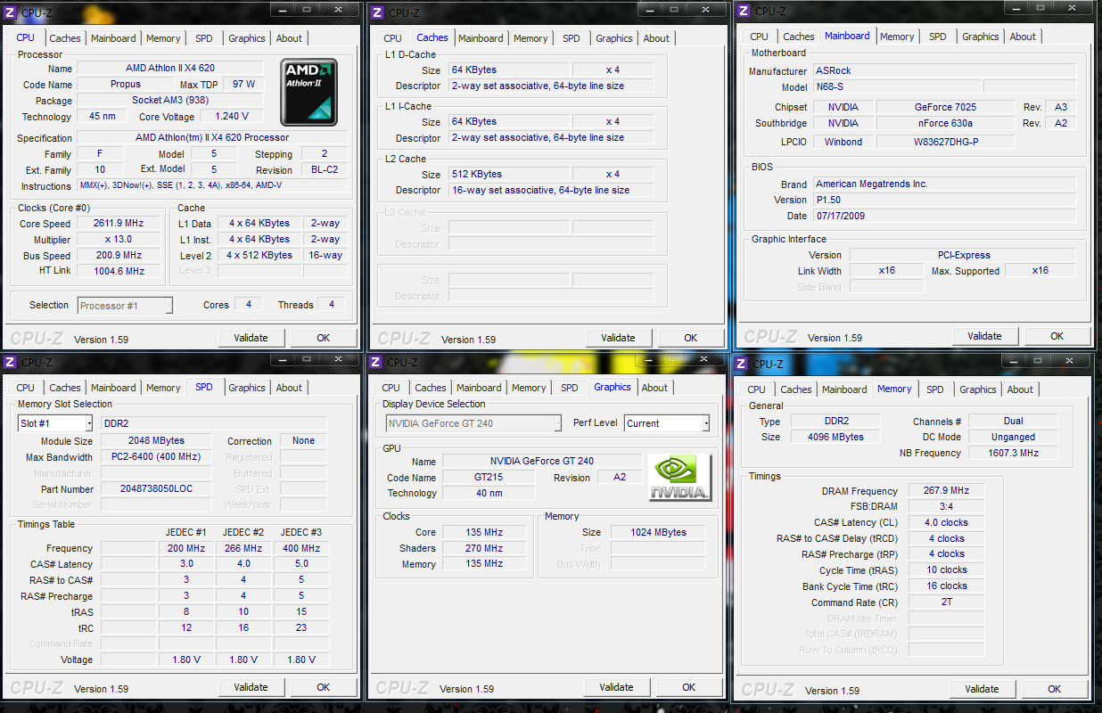Viewport: 1102px width, 713px height.
Task: Click the Command Rate value '2T'
Action: [x=946, y=602]
